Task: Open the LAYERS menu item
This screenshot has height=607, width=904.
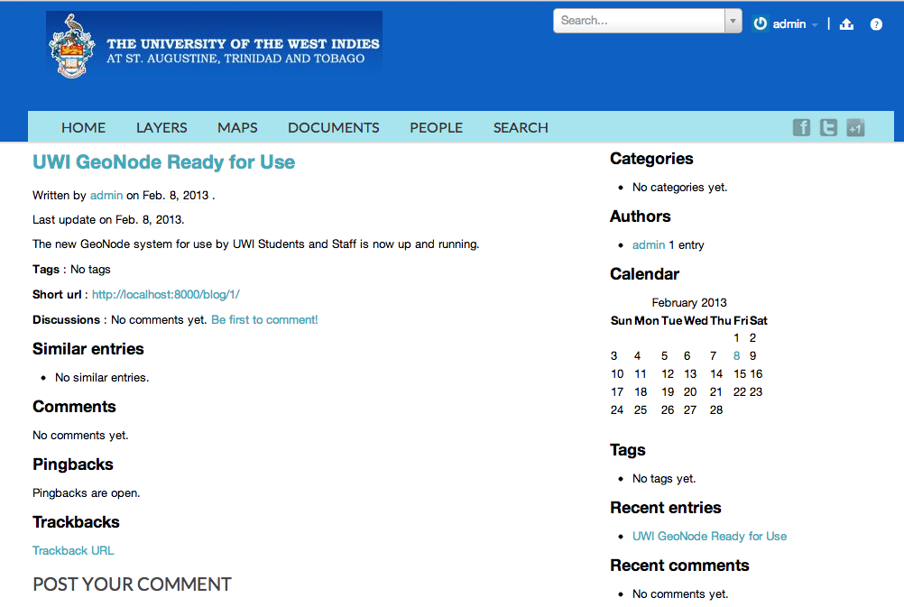Action: pos(161,127)
